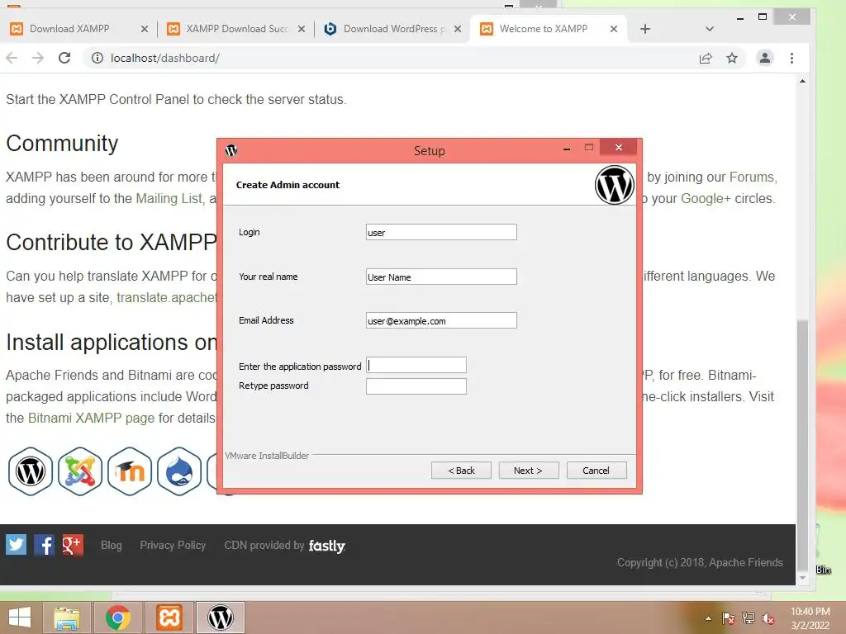Open the network tray icon
The height and width of the screenshot is (634, 846).
[x=748, y=618]
